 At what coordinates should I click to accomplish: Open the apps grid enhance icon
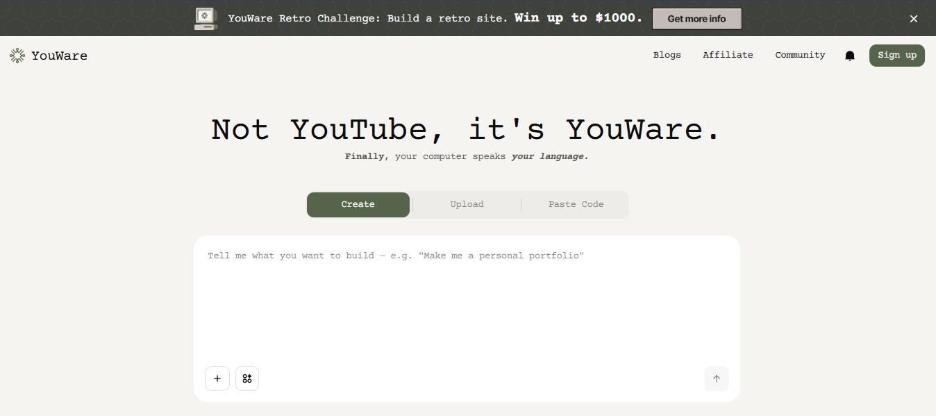point(247,378)
